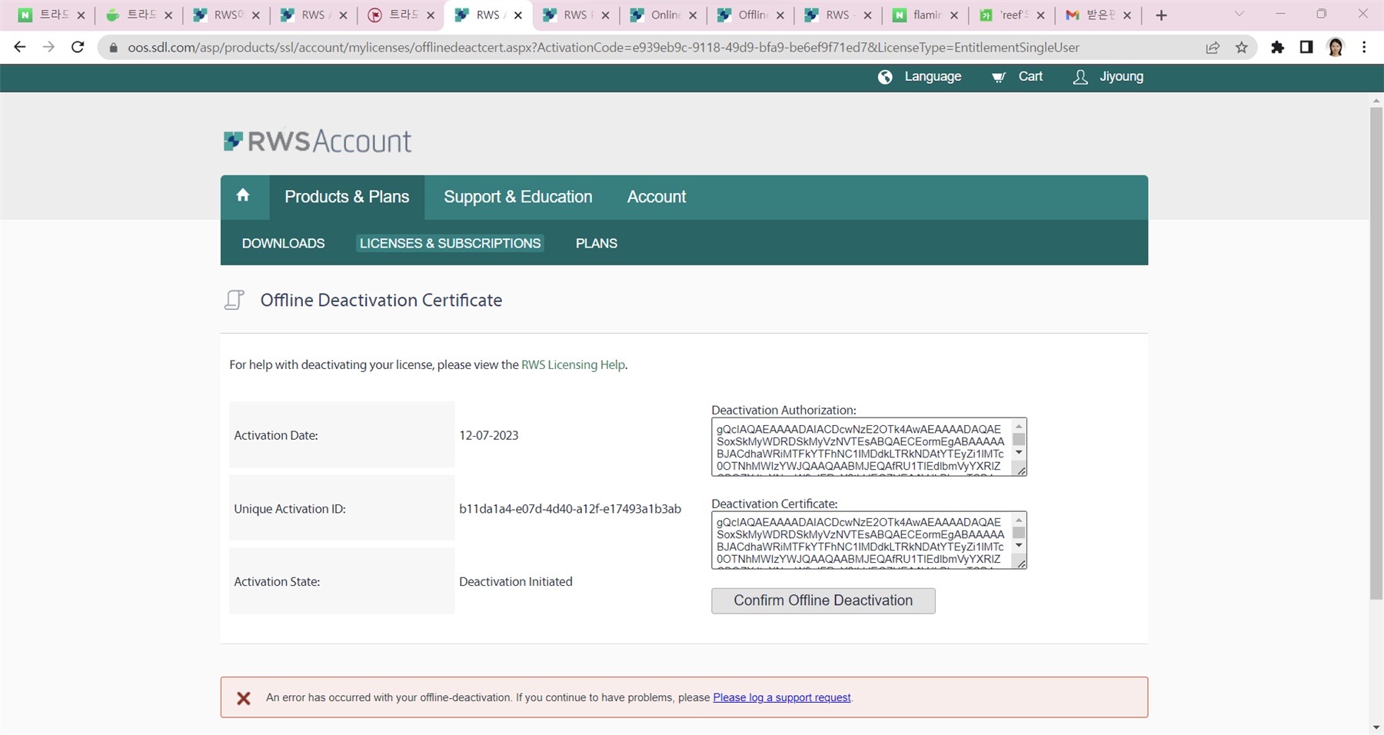1384x735 pixels.
Task: Click the RWS Account home icon
Action: tap(245, 197)
